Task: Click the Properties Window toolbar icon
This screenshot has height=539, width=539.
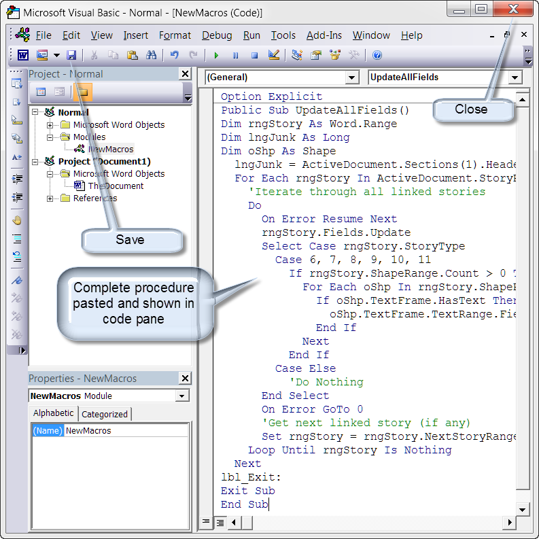Action: click(316, 55)
